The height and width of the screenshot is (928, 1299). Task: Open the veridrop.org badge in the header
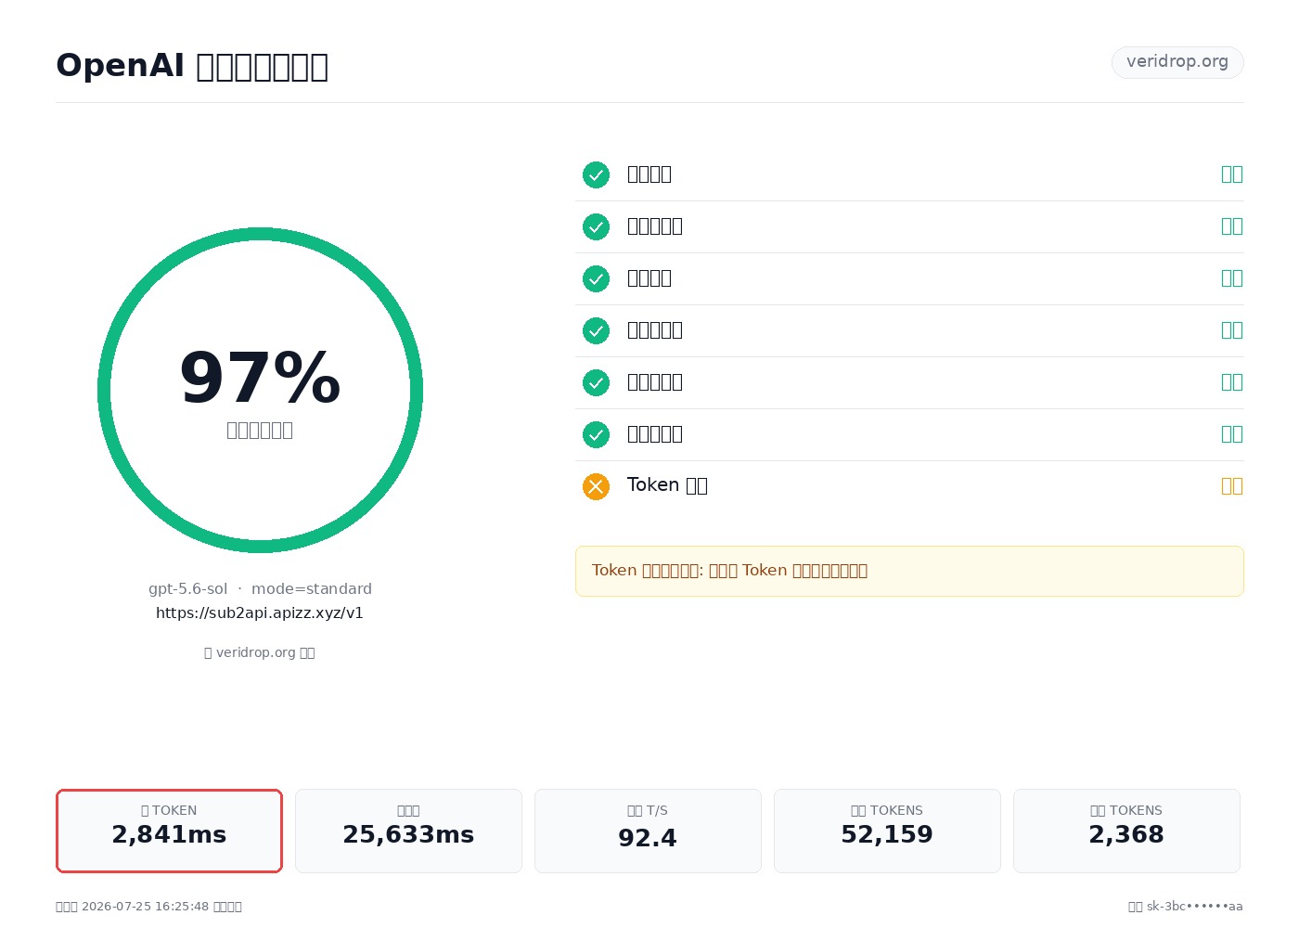(x=1177, y=62)
